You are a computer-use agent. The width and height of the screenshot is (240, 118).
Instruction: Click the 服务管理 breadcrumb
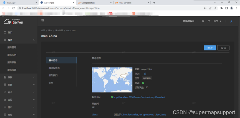[x=59, y=30]
